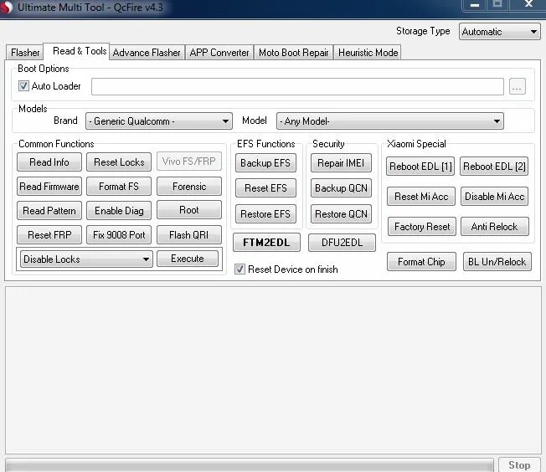Click the Backup QCN button
This screenshot has height=472, width=546.
click(x=341, y=188)
